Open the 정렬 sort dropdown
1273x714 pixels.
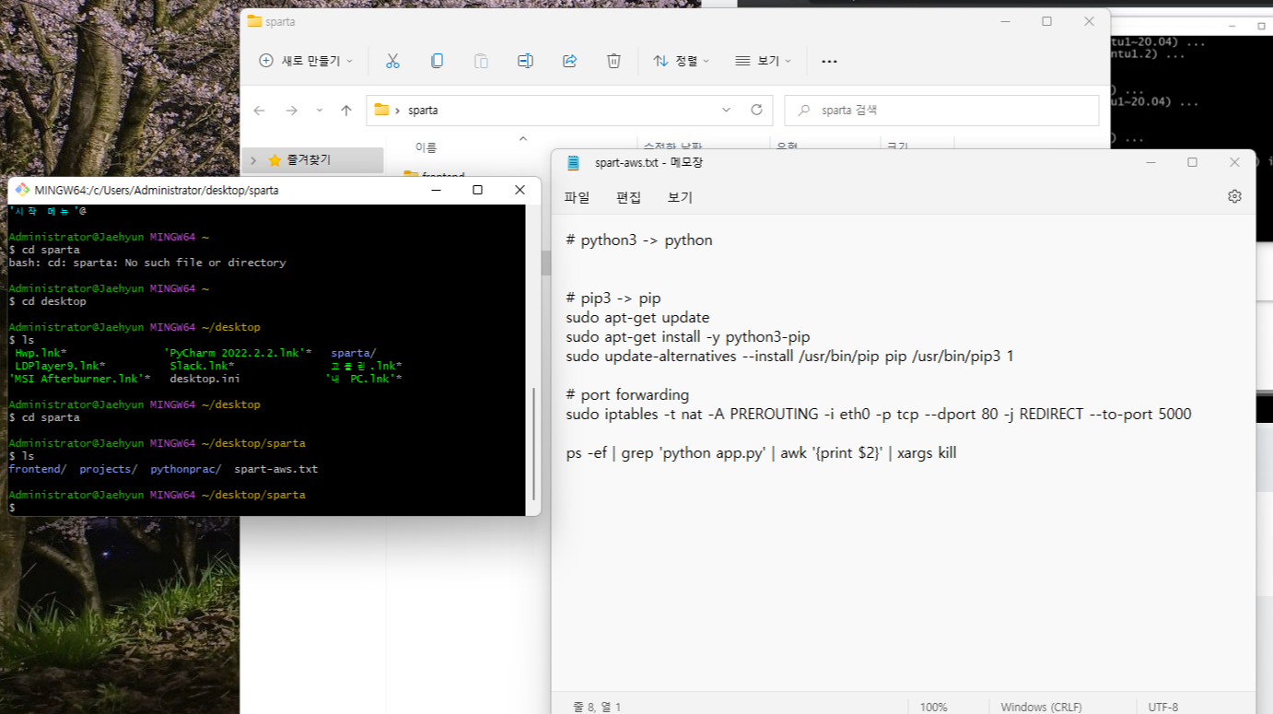click(x=682, y=61)
